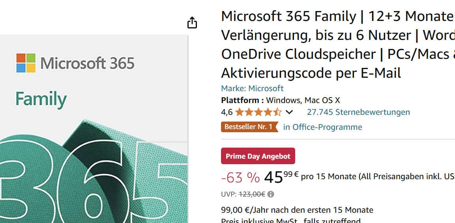Click the 45,99 € price

coord(281,177)
